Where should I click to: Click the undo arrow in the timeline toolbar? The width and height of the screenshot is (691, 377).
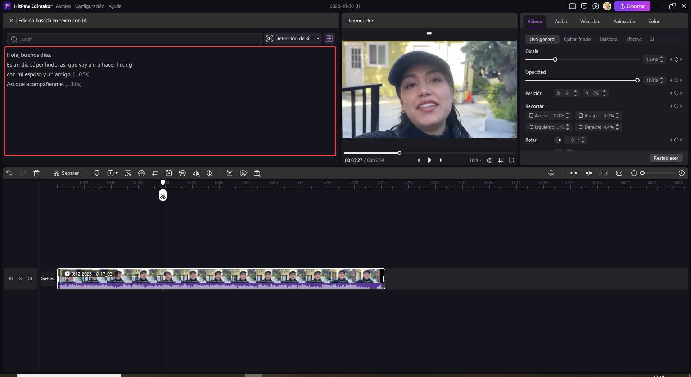tap(9, 173)
